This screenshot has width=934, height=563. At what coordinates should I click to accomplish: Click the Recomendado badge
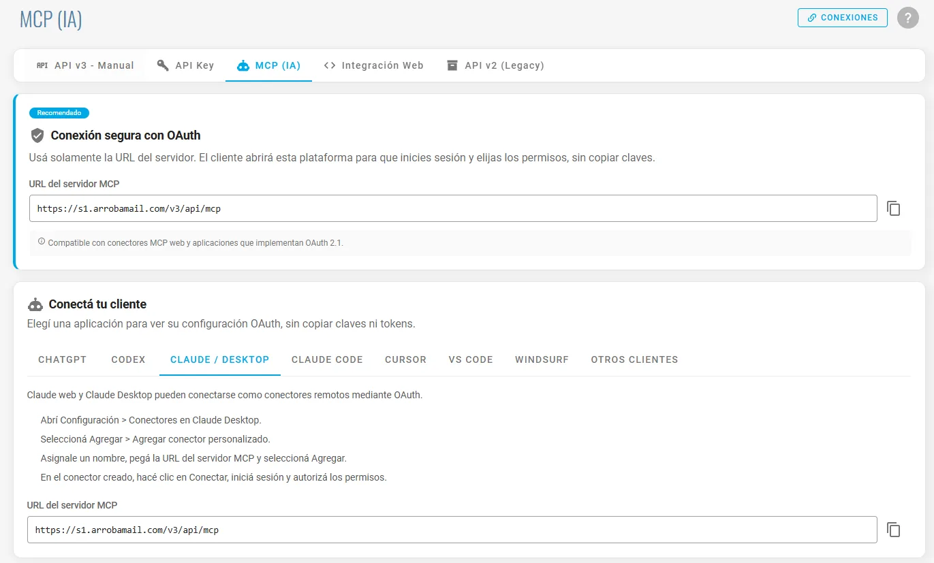pyautogui.click(x=59, y=113)
